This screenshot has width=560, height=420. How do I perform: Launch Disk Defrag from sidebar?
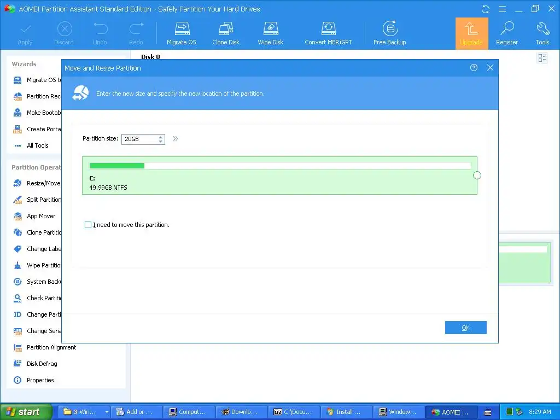pyautogui.click(x=35, y=364)
